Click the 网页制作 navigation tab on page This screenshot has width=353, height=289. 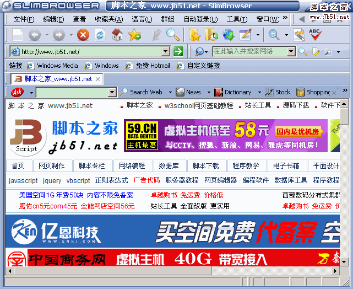click(x=52, y=165)
